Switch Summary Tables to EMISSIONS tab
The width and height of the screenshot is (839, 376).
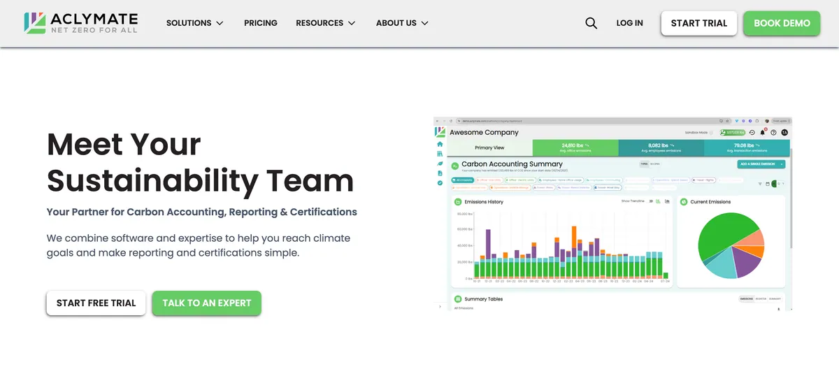(747, 299)
